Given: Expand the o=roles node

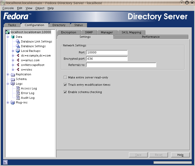Looking at the screenshot, I should (x=13, y=70).
